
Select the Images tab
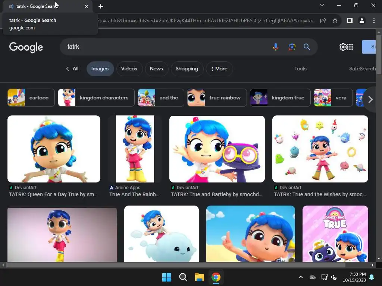pyautogui.click(x=100, y=69)
